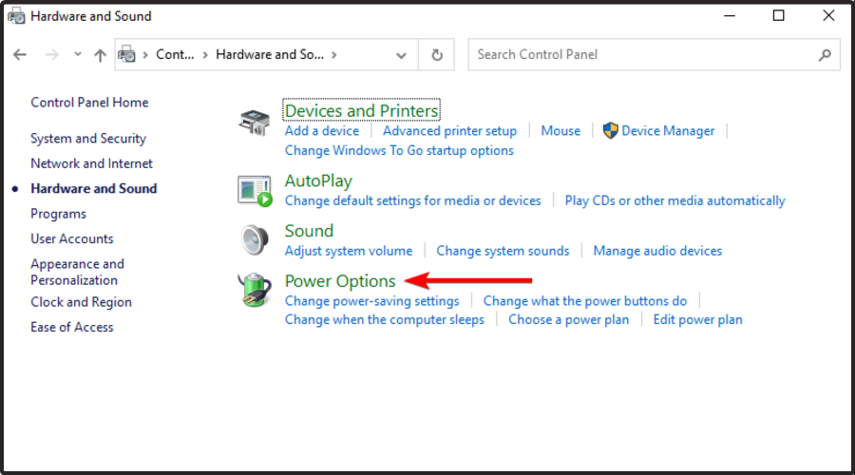This screenshot has width=855, height=475.
Task: Expand chevron before Cont... breadcrumb
Action: pos(145,54)
